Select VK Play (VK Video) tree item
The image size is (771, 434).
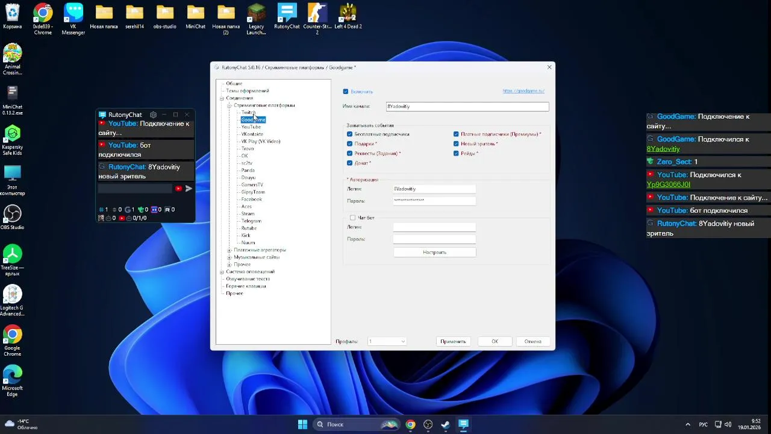pyautogui.click(x=261, y=142)
